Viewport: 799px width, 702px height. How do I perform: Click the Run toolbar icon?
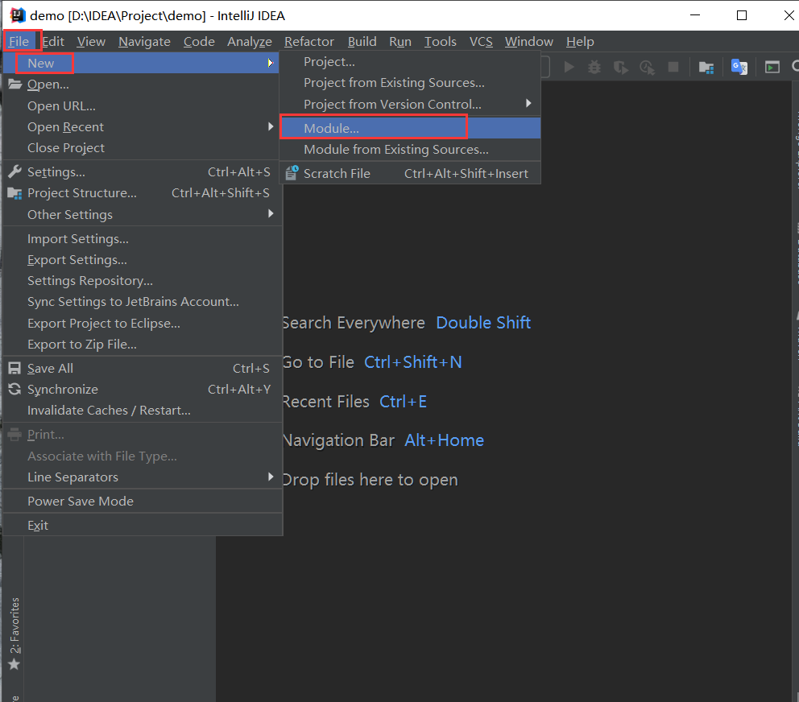569,68
